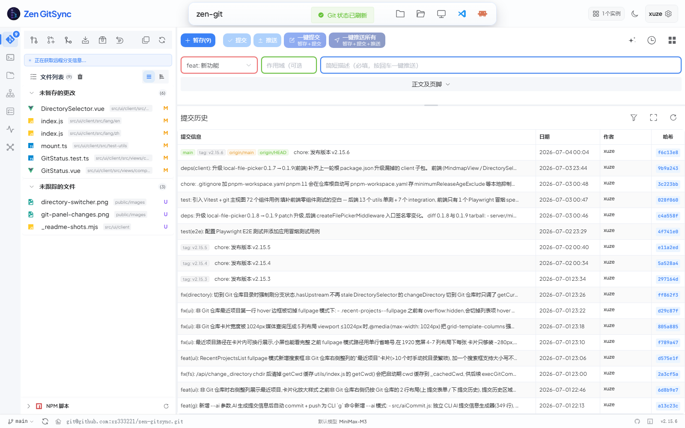Click the pull request toolbar icon
685x428 pixels.
click(x=34, y=40)
